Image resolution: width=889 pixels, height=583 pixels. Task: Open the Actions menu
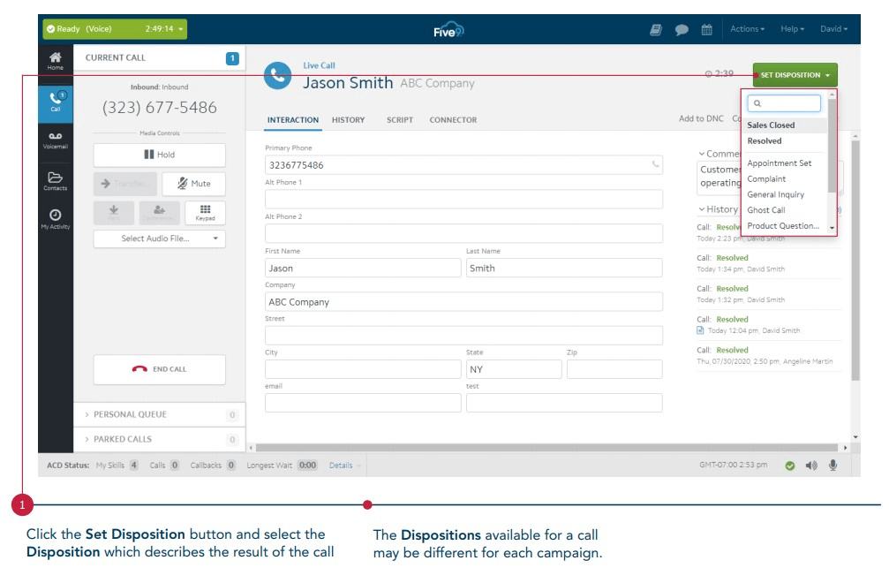pos(747,29)
